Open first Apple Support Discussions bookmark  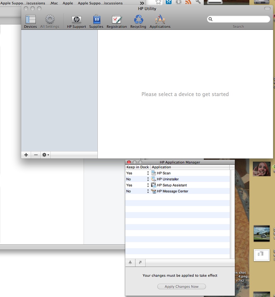[x=23, y=3]
